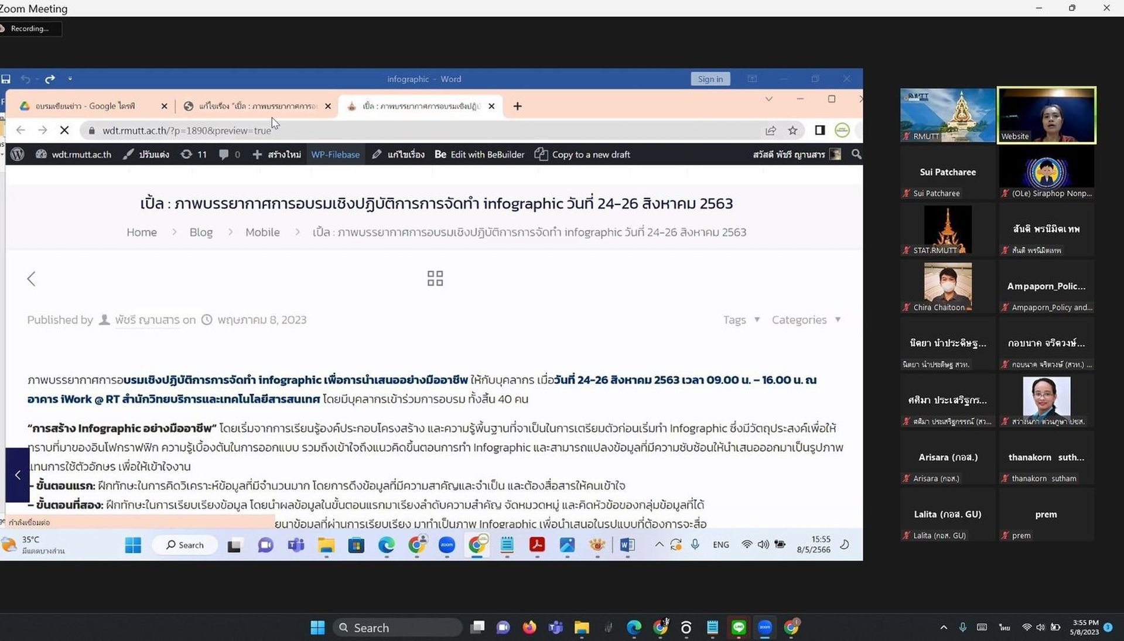This screenshot has width=1124, height=641.
Task: Open Photos app on the shared screen taskbar
Action: pyautogui.click(x=567, y=545)
